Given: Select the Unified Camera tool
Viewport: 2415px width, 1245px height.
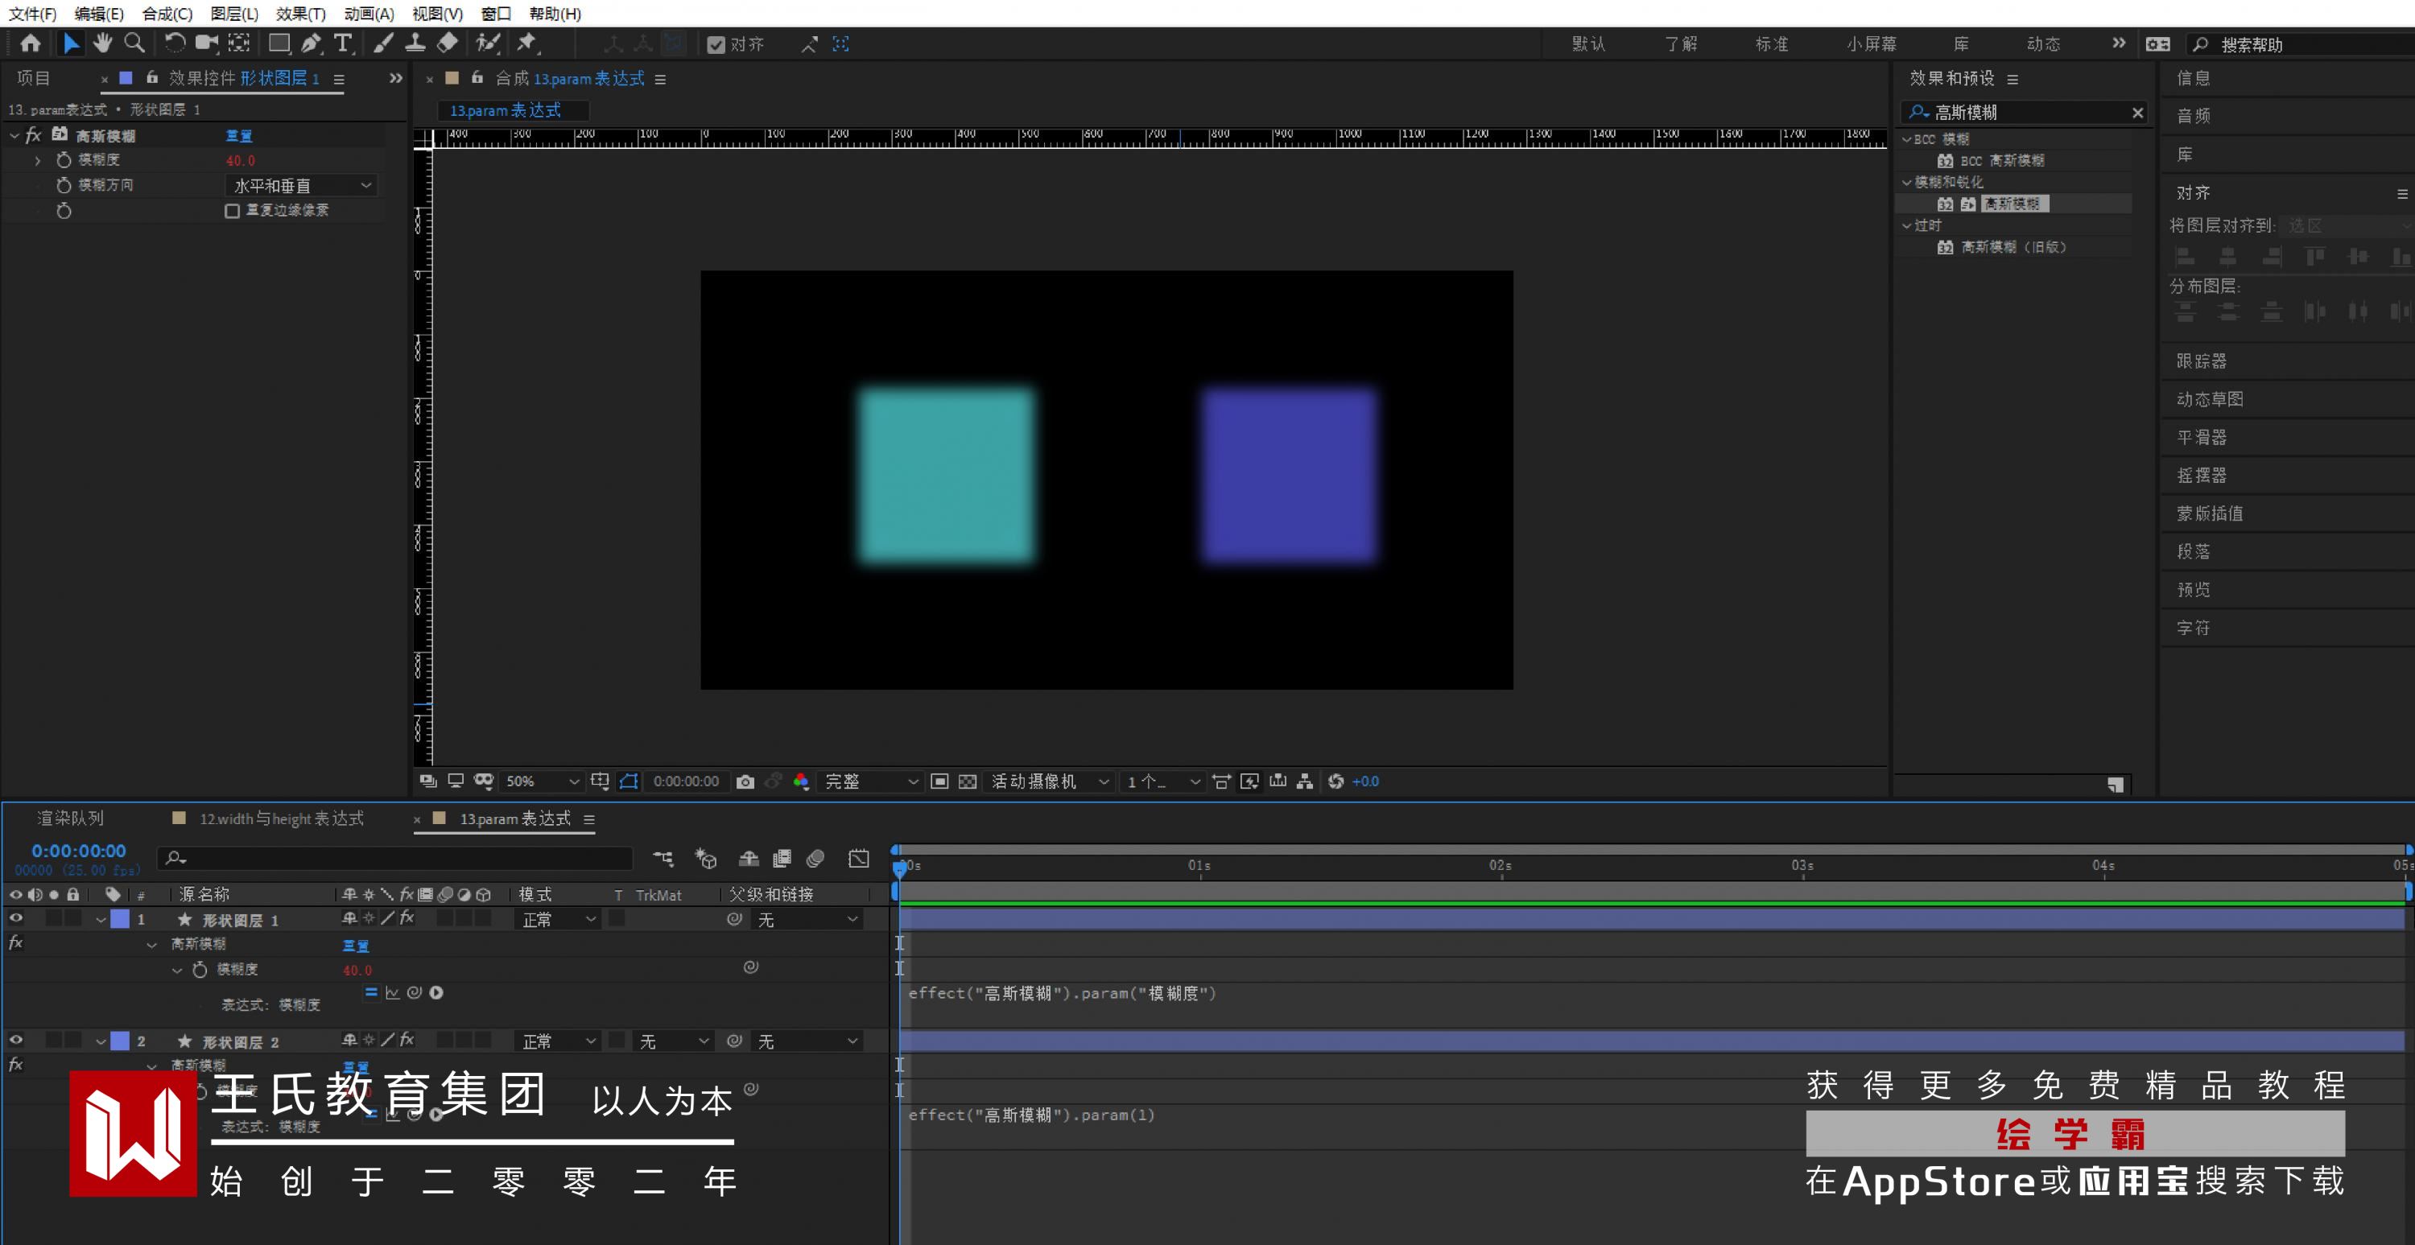Looking at the screenshot, I should pyautogui.click(x=206, y=43).
